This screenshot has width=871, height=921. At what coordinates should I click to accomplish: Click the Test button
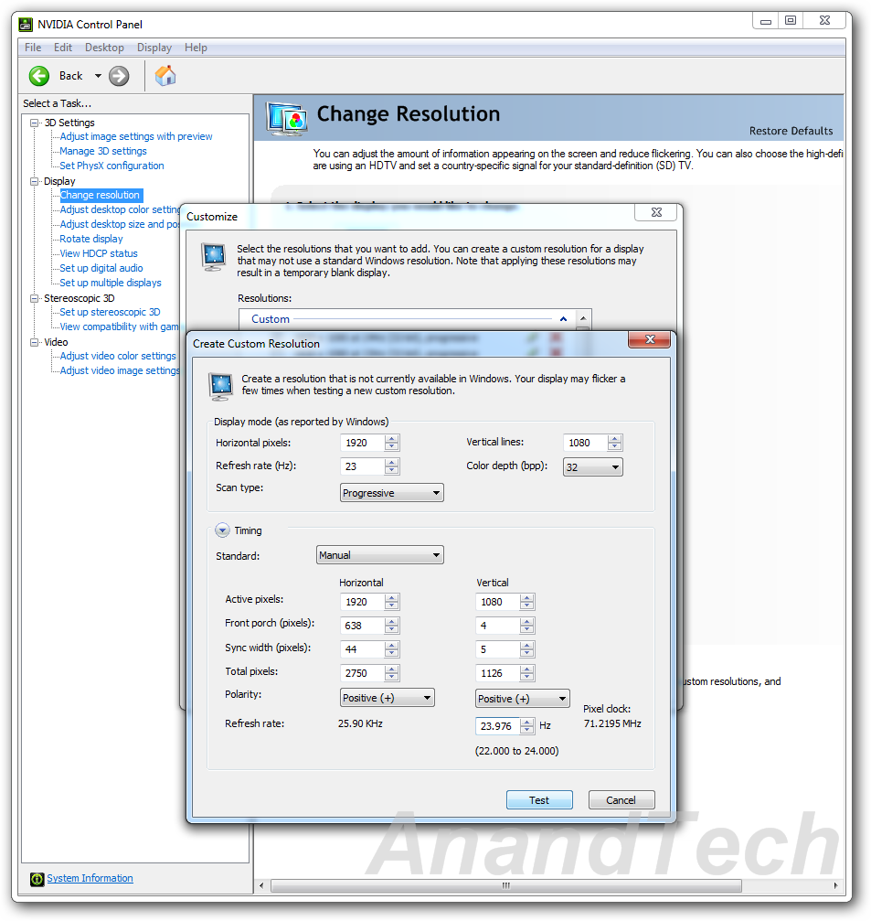point(539,800)
